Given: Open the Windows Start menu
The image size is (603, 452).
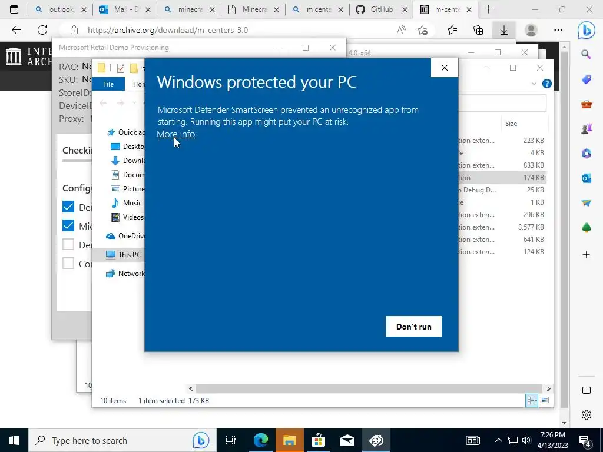Looking at the screenshot, I should tap(14, 440).
